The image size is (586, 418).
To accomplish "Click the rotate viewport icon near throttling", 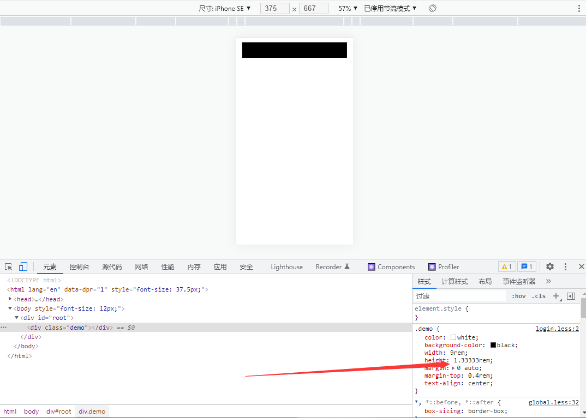I will click(432, 8).
